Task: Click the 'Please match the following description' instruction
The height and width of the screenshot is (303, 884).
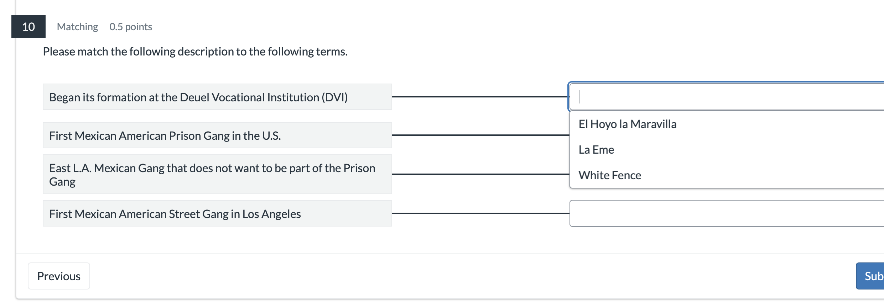Action: click(x=195, y=52)
